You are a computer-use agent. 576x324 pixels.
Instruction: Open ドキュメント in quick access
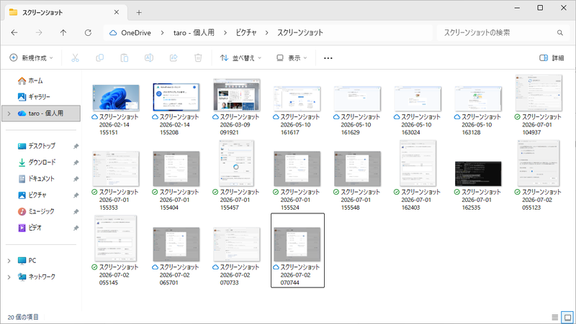point(37,179)
